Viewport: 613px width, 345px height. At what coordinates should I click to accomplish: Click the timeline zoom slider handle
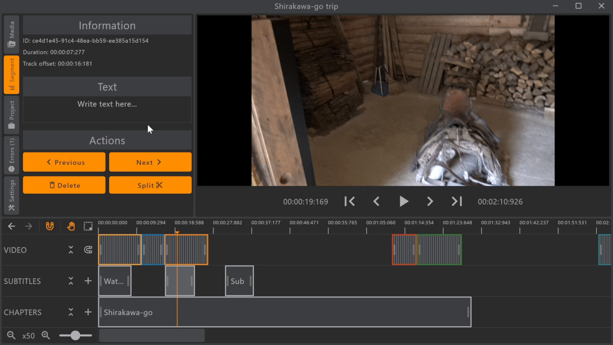pos(75,335)
